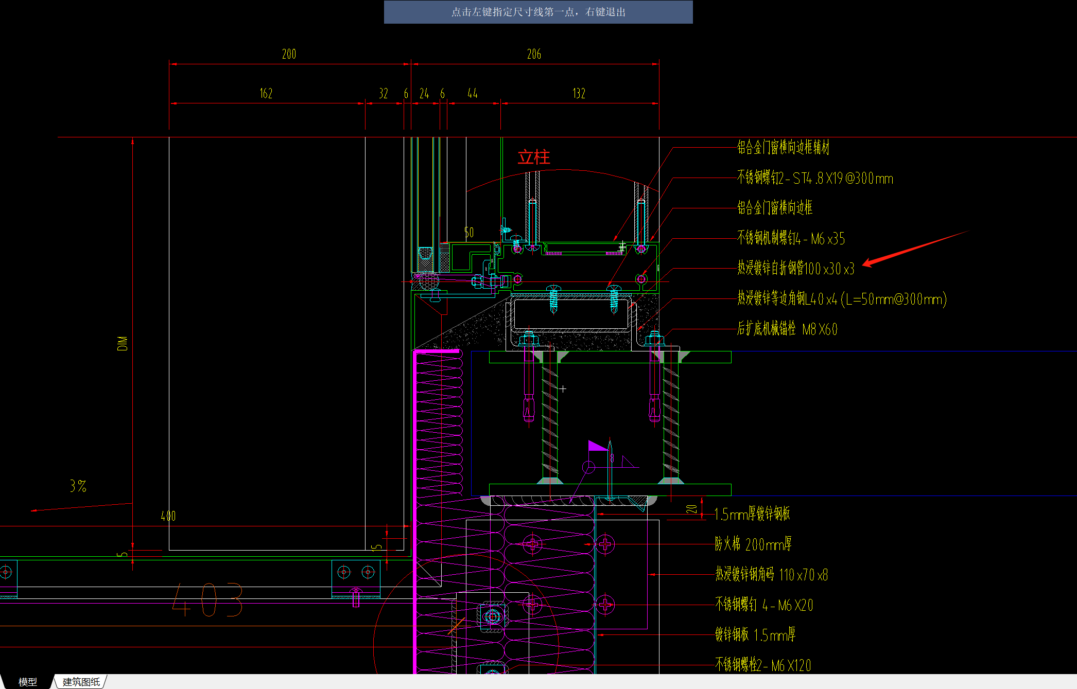Select the 不锈钢螺钉2-ST4.8X19@300mm annotation

pyautogui.click(x=815, y=178)
